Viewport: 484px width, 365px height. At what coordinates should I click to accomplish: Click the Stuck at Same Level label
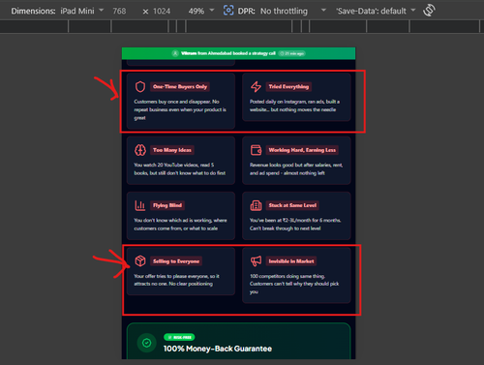click(292, 205)
